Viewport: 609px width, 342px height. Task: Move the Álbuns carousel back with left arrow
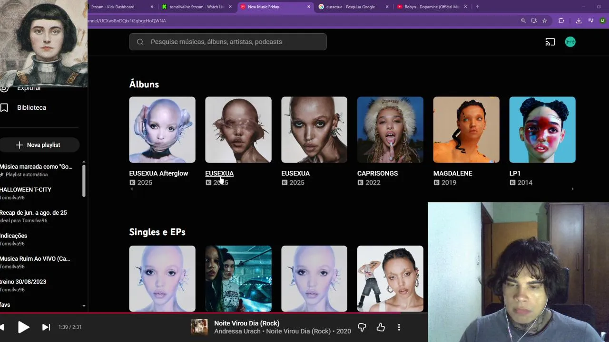(132, 189)
